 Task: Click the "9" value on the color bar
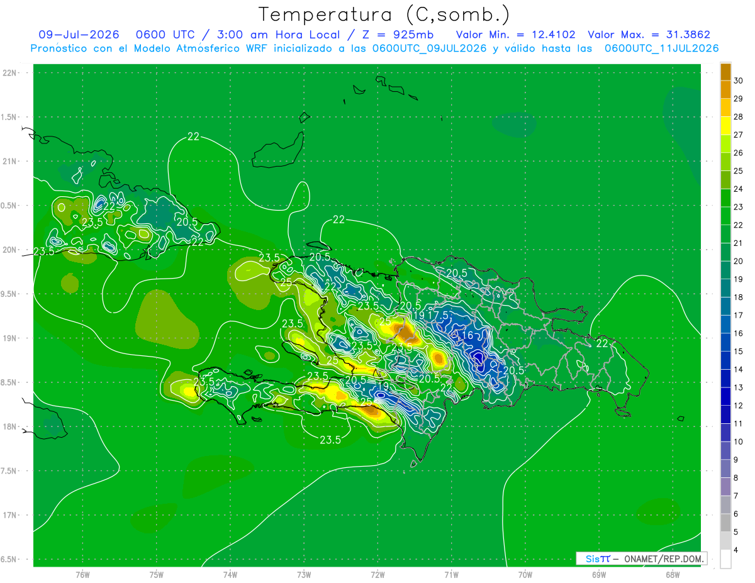coord(736,460)
